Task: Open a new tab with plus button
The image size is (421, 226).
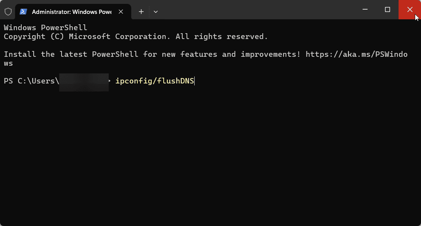Action: pyautogui.click(x=141, y=12)
